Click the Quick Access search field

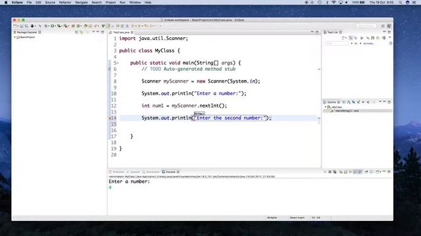[x=366, y=26]
